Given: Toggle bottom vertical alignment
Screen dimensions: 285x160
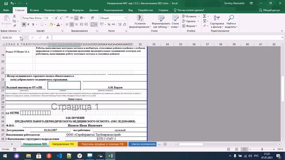Looking at the screenshot, I should [76, 18].
